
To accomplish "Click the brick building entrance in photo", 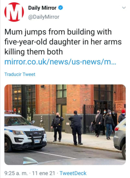I will click(x=103, y=103).
